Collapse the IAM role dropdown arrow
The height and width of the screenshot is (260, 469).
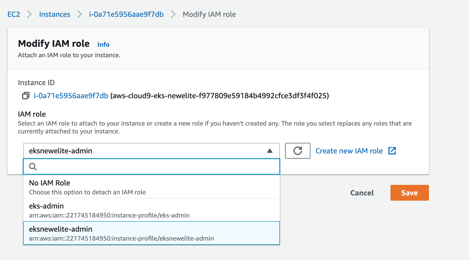click(270, 151)
